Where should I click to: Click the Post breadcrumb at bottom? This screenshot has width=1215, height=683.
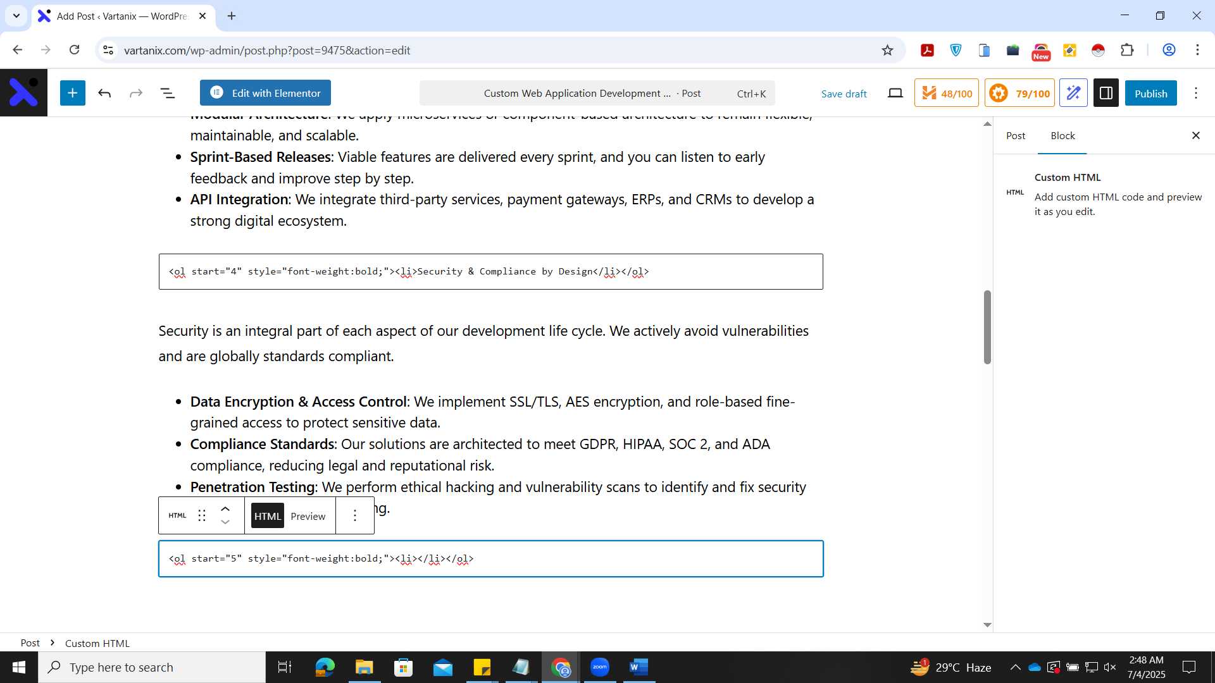click(30, 643)
